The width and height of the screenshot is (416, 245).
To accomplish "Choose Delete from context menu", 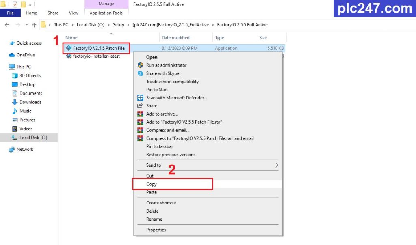I will (x=208, y=211).
